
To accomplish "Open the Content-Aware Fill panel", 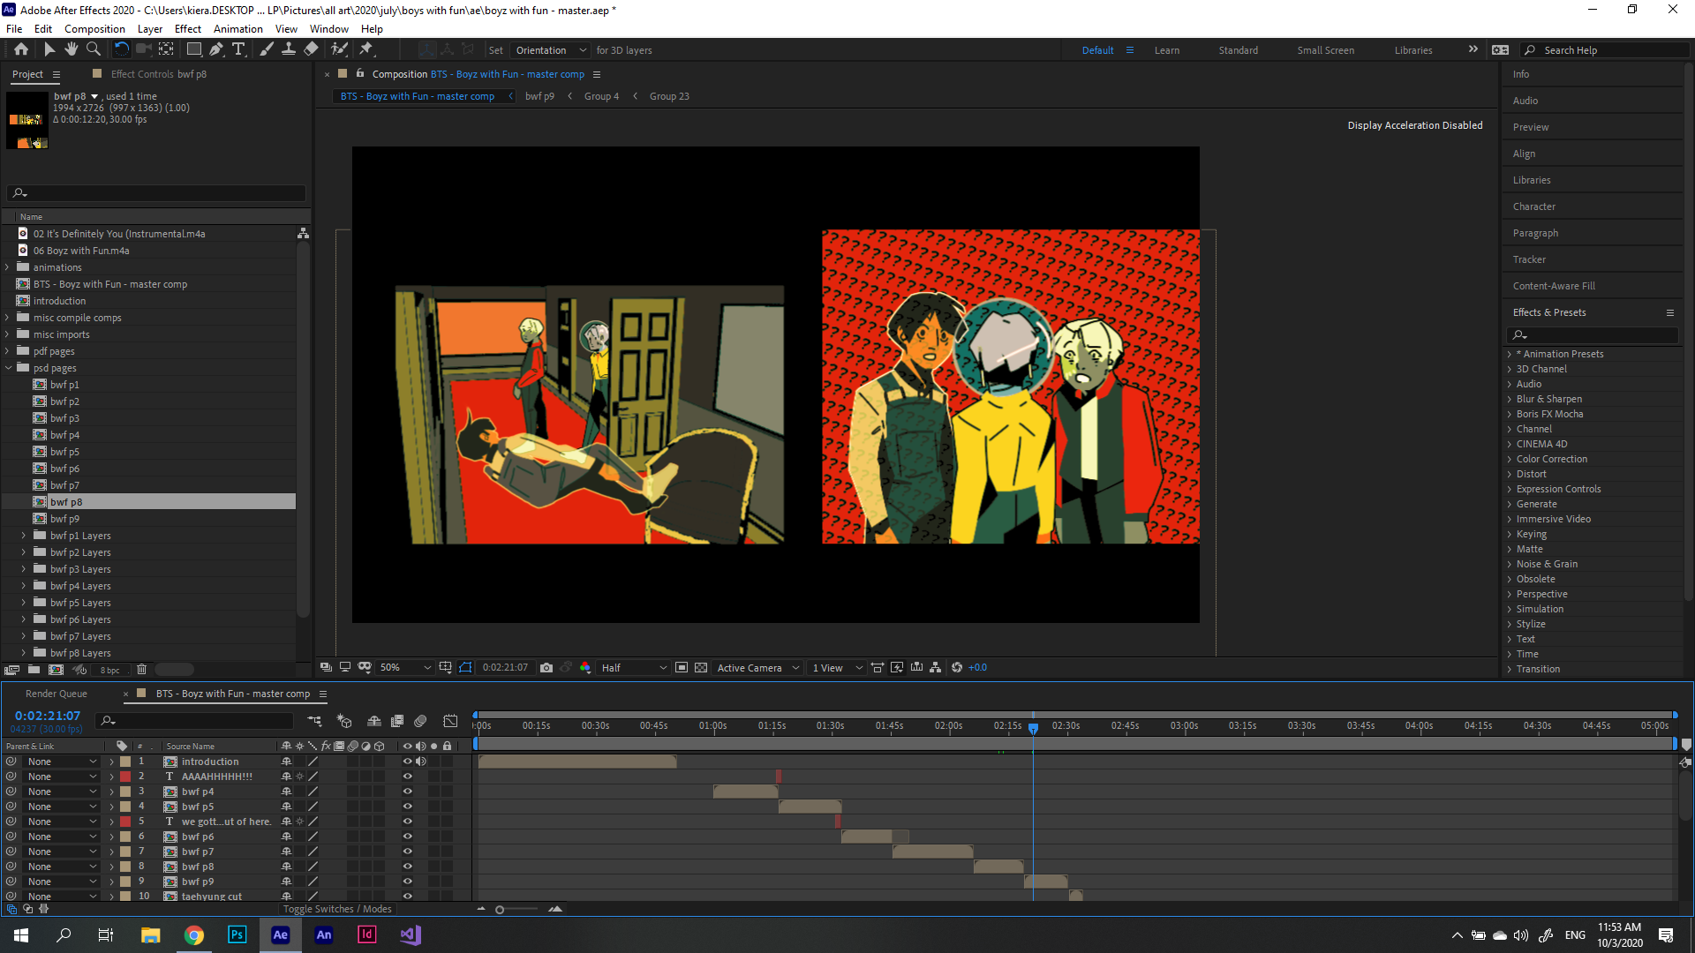I will click(1554, 286).
